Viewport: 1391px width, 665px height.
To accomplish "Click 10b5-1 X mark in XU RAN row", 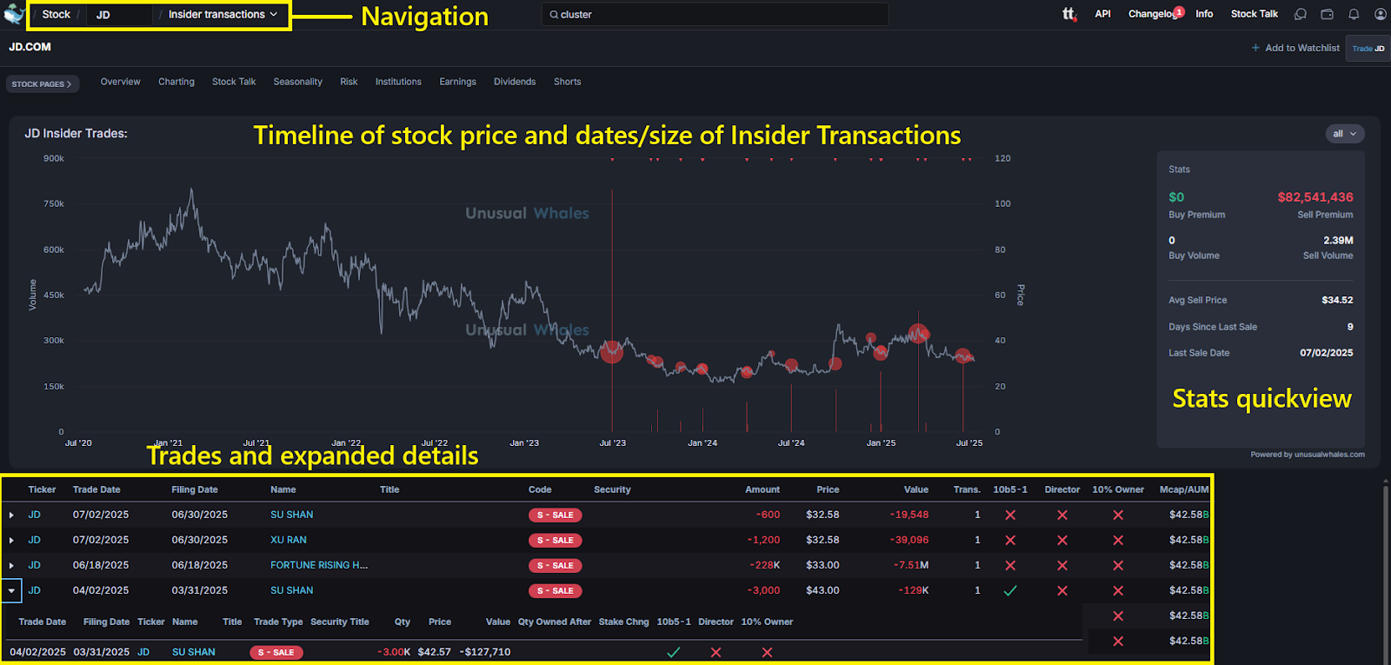I will tap(1010, 540).
